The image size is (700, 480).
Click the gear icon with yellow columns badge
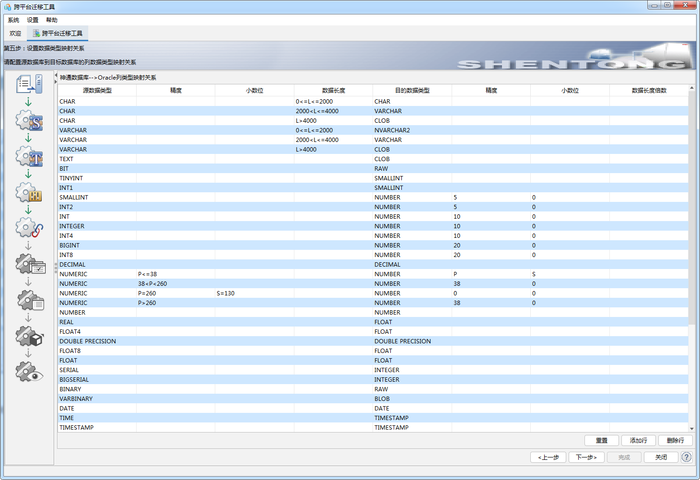coord(29,193)
